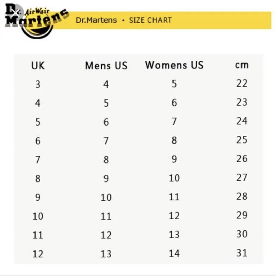
Task: Click UK size 3 in first row
Action: click(x=38, y=84)
